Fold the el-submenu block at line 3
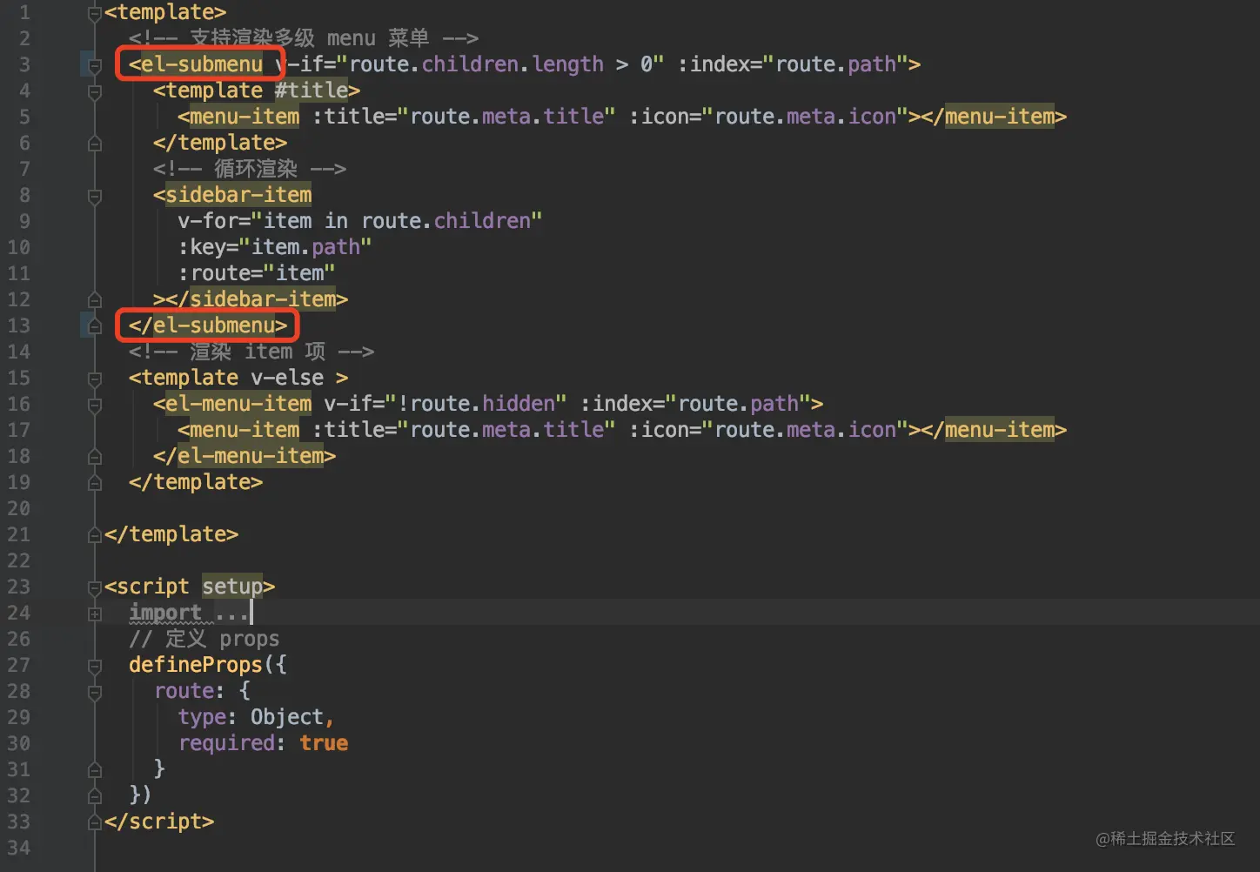Viewport: 1260px width, 872px height. (x=95, y=65)
